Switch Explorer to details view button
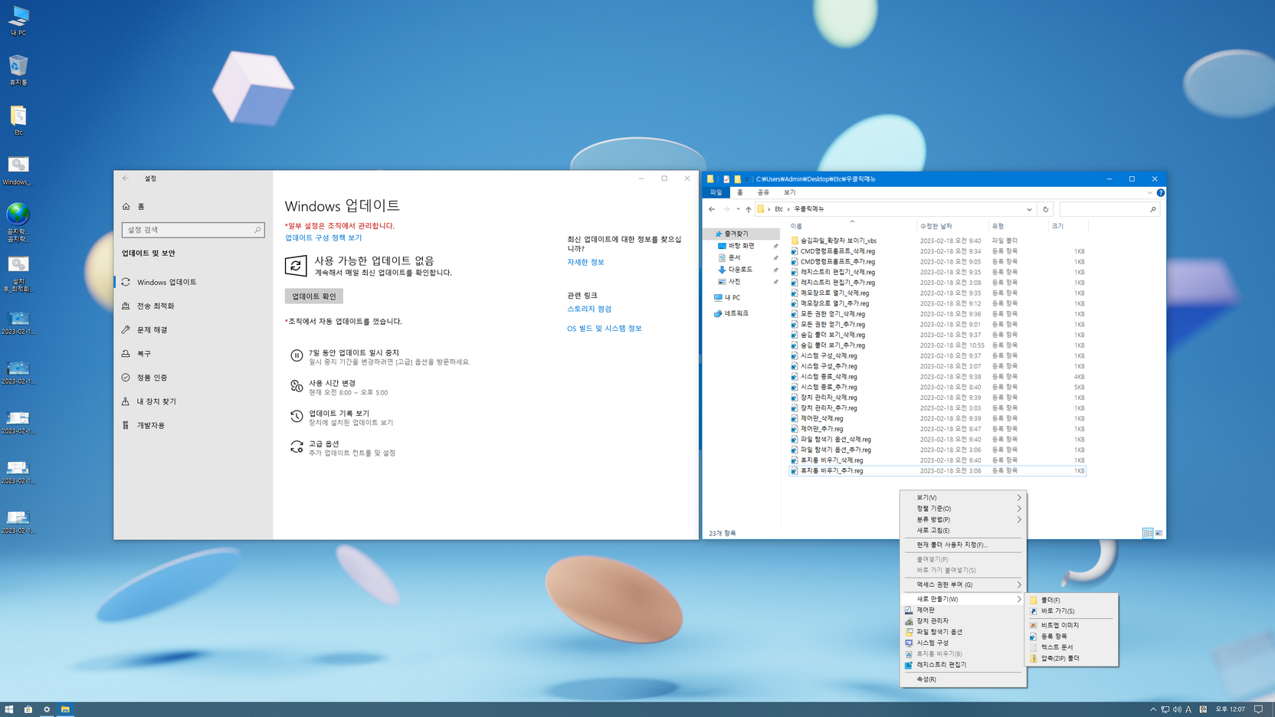Screen dimensions: 1275x717 (1148, 533)
